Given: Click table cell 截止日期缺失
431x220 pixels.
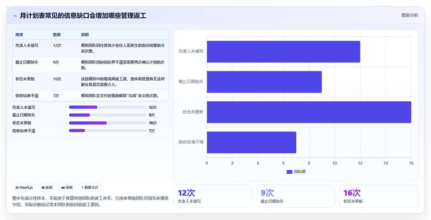Looking at the screenshot, I should click(x=27, y=62).
